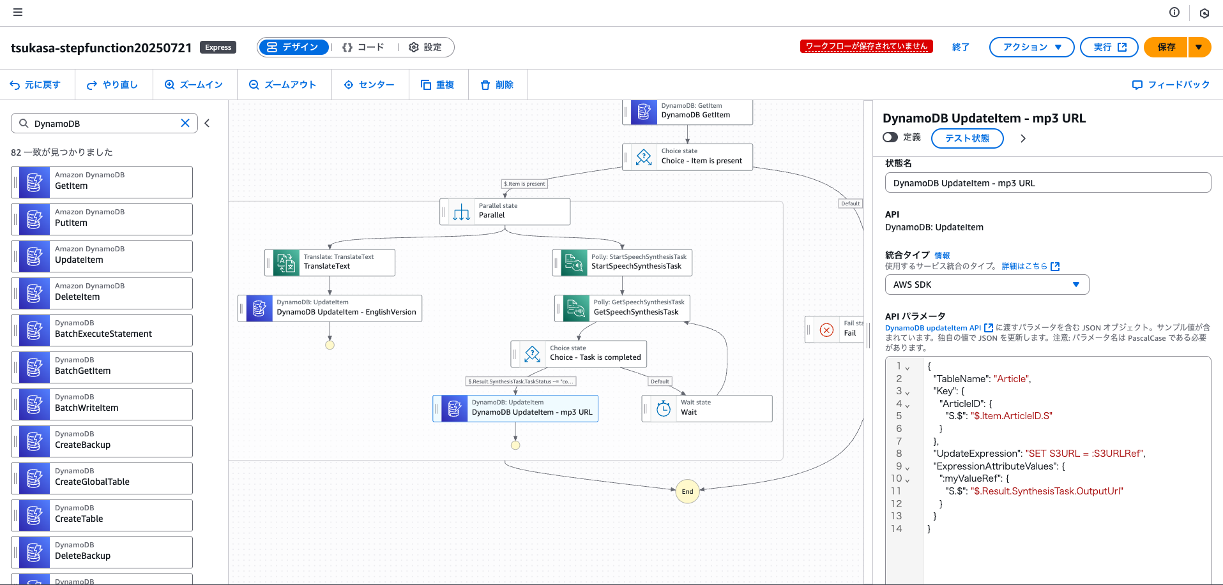Click the 状態名 state name input

click(x=1048, y=182)
